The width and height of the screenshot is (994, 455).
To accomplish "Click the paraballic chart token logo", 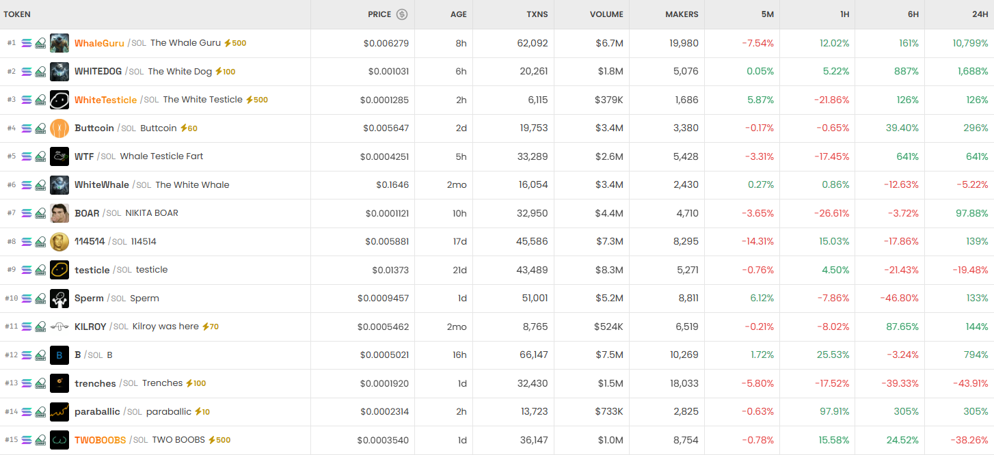I will point(59,412).
